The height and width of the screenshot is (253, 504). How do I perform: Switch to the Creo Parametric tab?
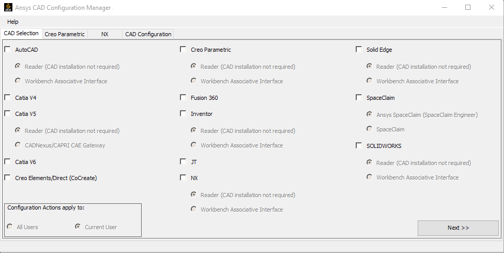coord(65,34)
